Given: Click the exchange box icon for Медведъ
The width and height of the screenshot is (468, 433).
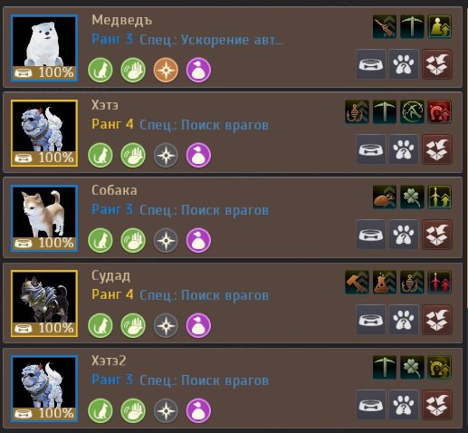Looking at the screenshot, I should [x=437, y=64].
